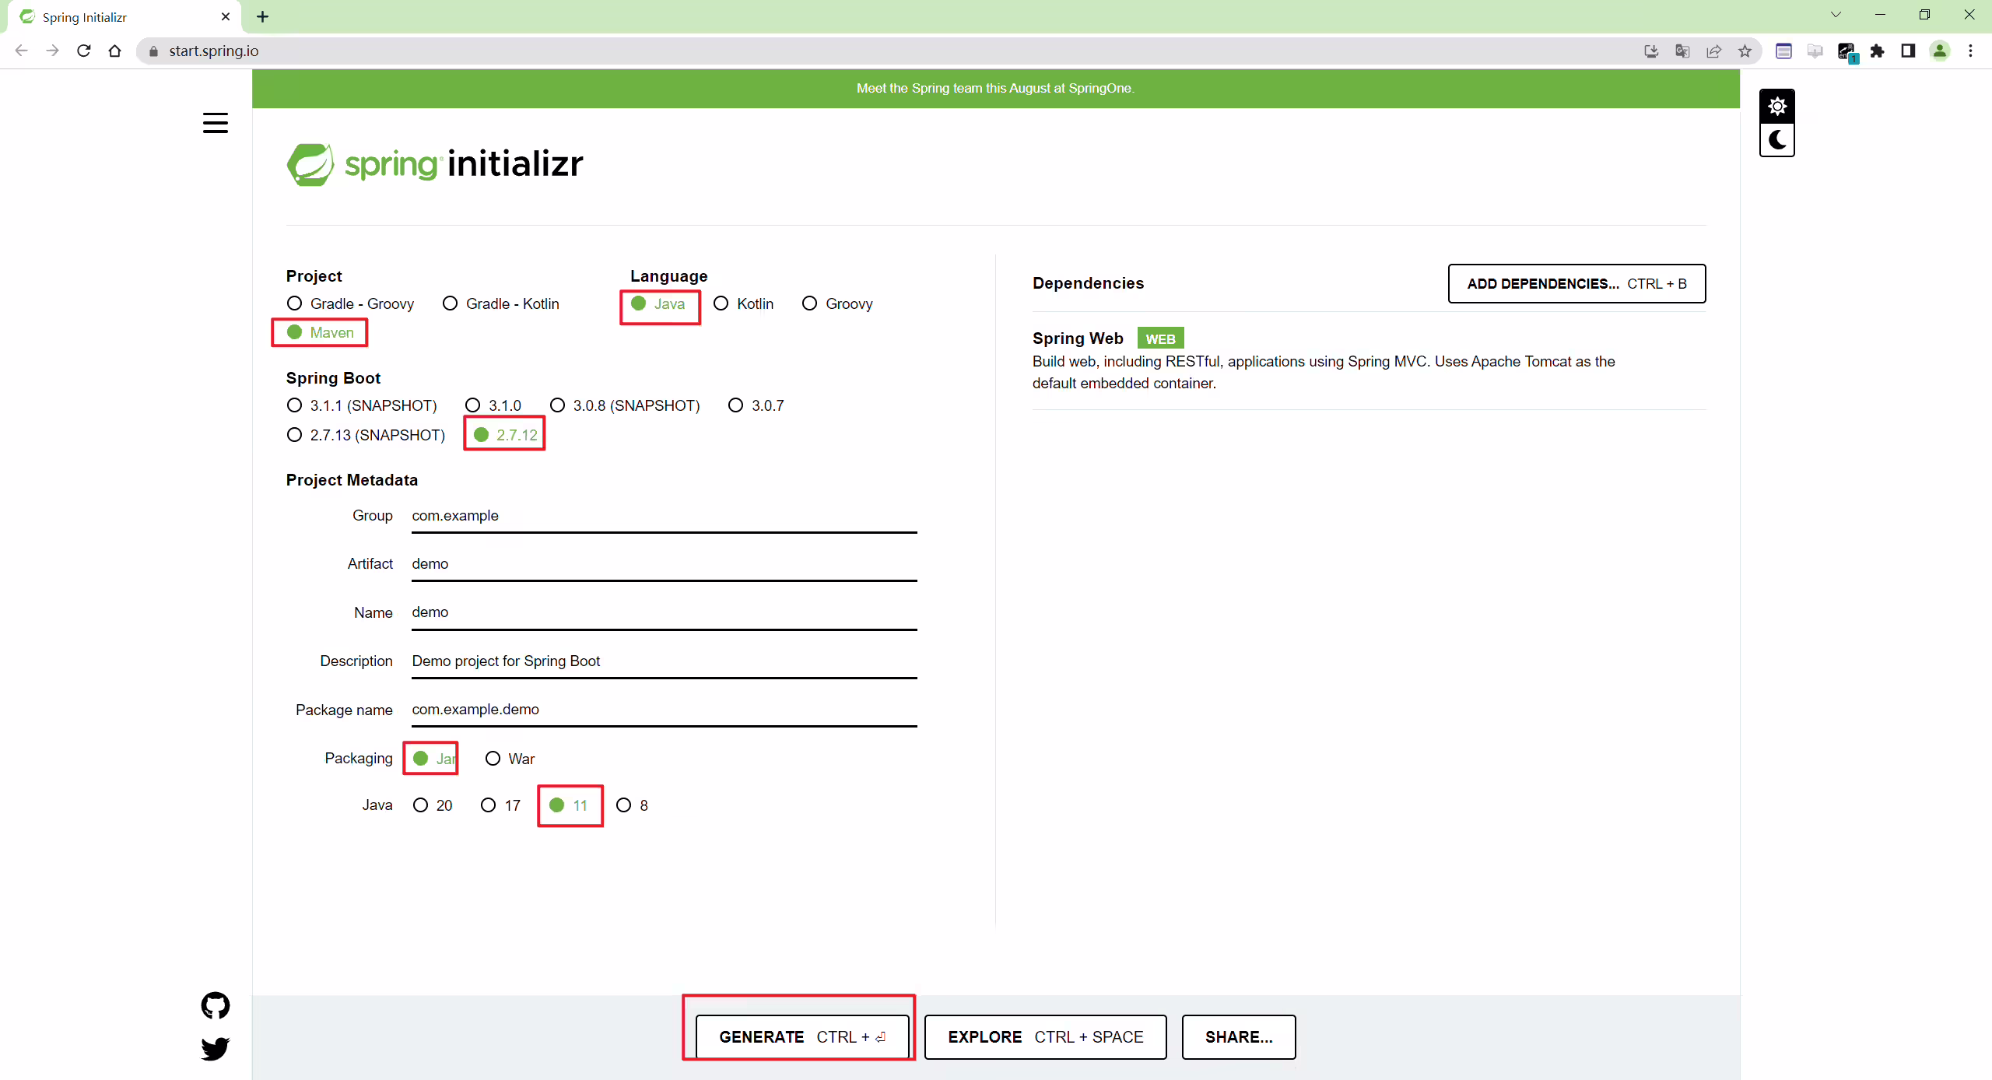Open tab search chevron
The height and width of the screenshot is (1080, 1992).
[x=1836, y=14]
